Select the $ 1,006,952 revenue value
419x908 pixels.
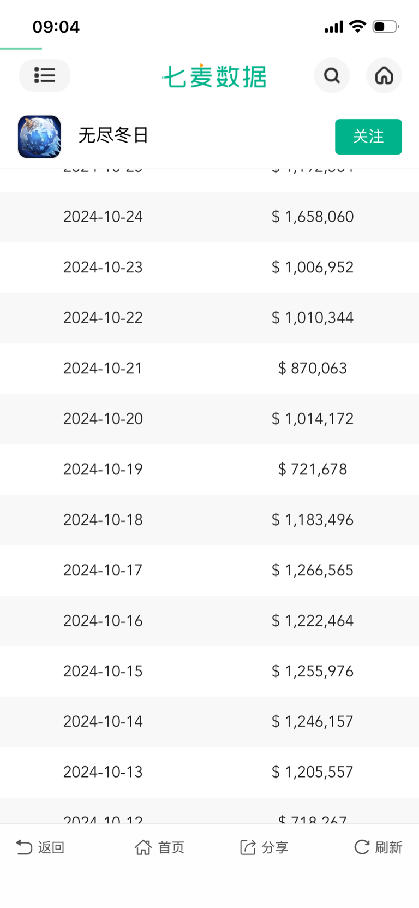(x=313, y=267)
